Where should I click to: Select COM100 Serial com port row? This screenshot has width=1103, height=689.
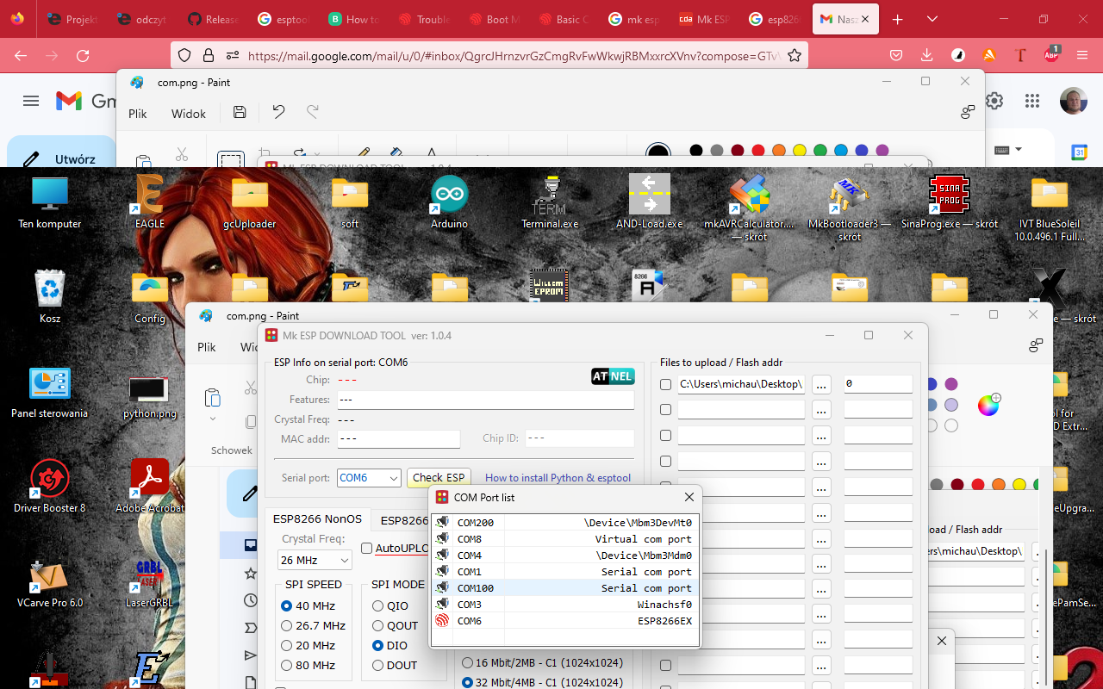[x=565, y=587]
